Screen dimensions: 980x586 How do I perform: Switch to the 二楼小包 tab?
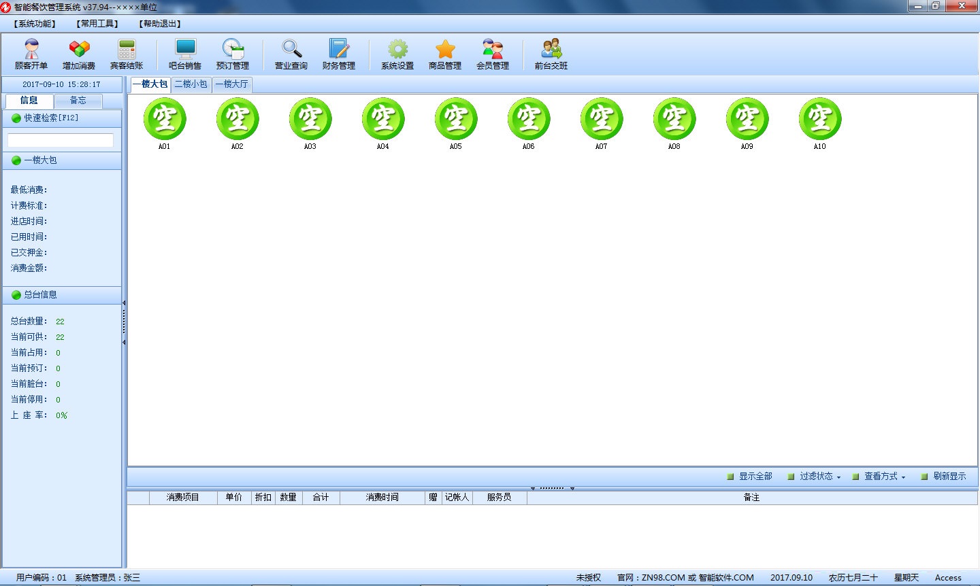coord(191,84)
